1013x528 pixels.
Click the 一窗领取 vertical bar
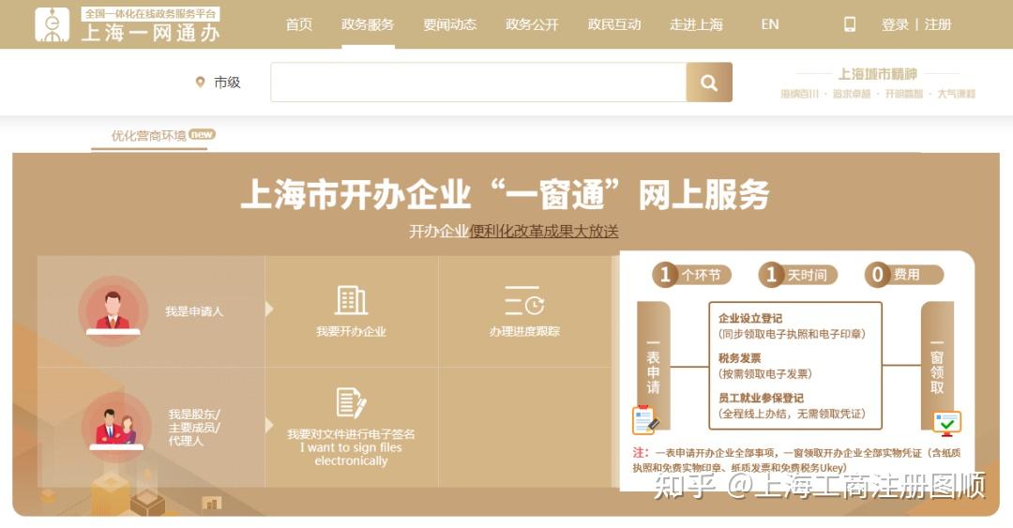pos(937,365)
